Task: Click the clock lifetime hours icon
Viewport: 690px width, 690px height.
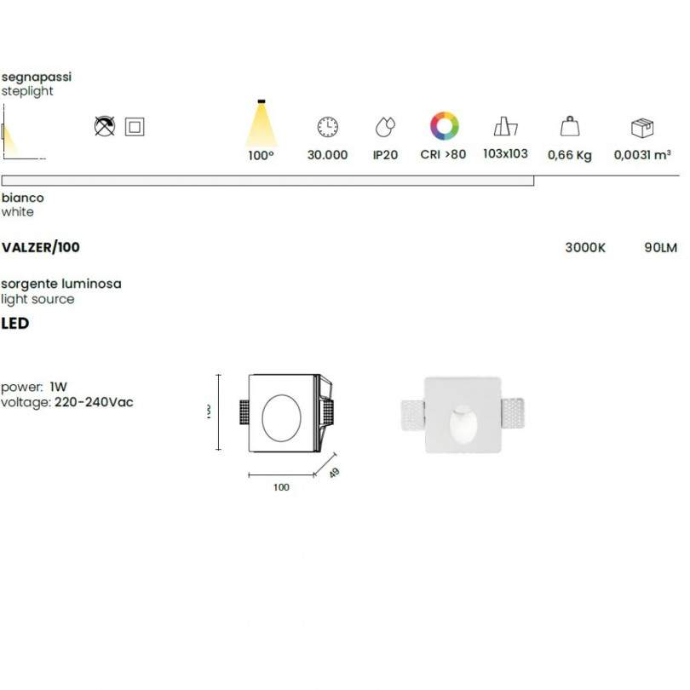Action: (x=327, y=127)
